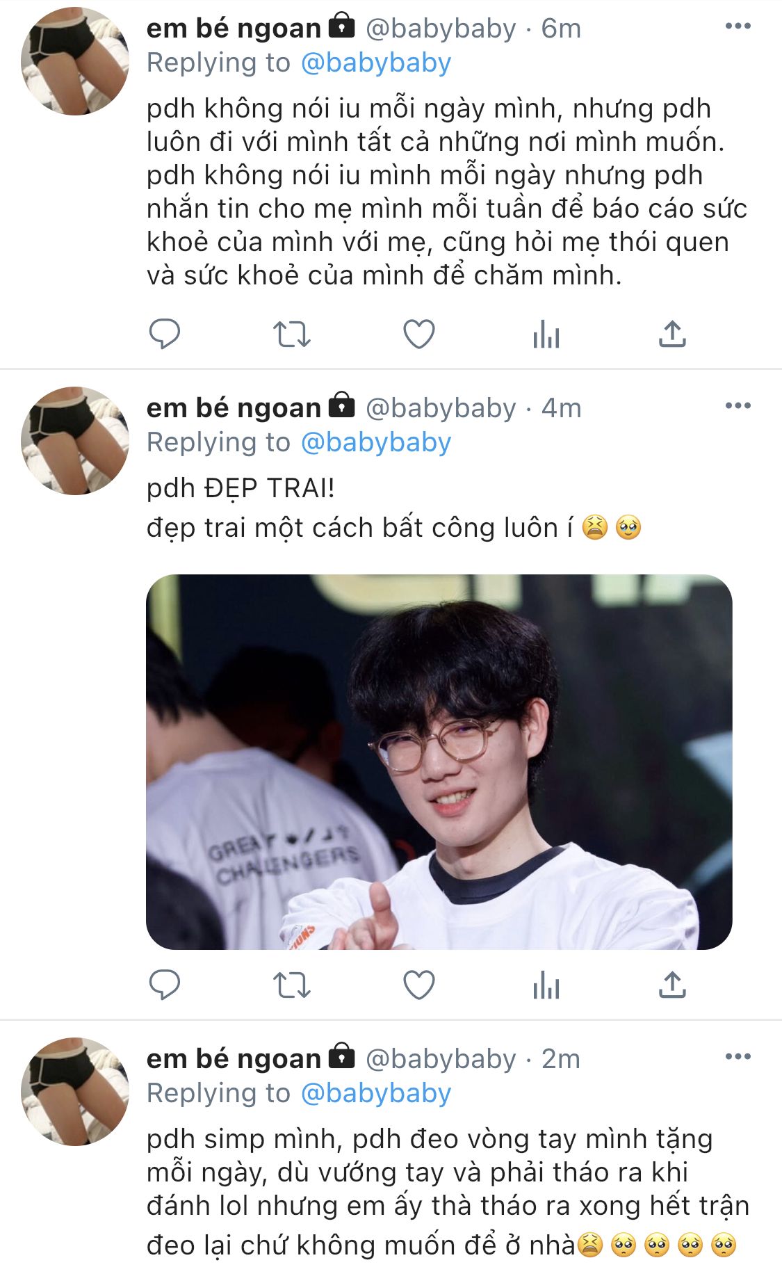Screen dimensions: 782x1267
Task: View analytics of the photo tweet
Action: coord(546,985)
